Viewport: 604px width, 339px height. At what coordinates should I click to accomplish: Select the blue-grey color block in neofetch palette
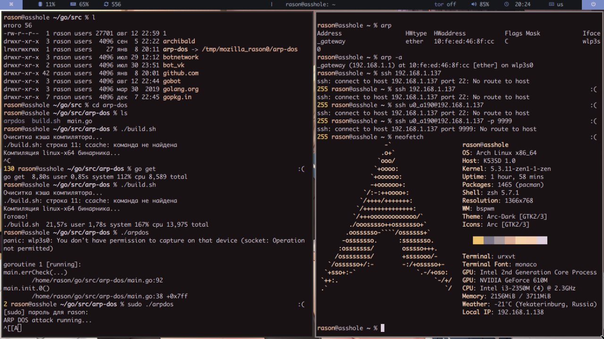click(x=489, y=240)
